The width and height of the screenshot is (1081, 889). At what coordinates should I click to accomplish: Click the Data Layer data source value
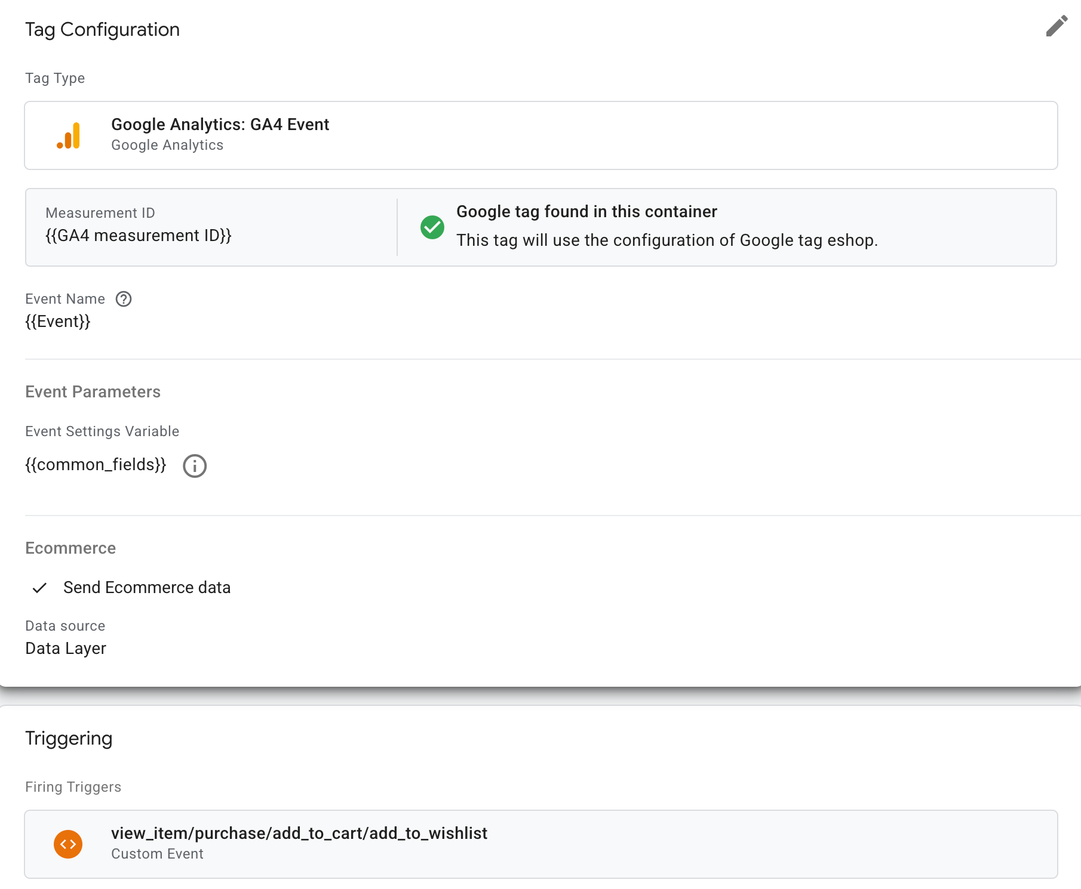(66, 649)
